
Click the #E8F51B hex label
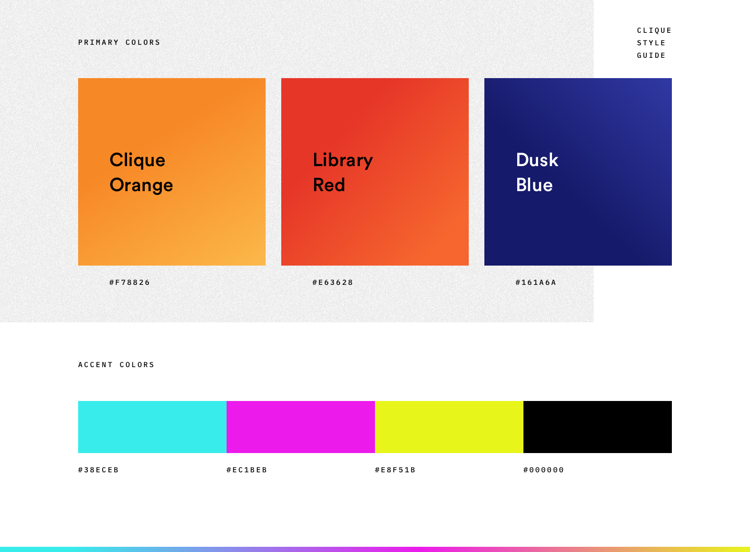point(395,470)
